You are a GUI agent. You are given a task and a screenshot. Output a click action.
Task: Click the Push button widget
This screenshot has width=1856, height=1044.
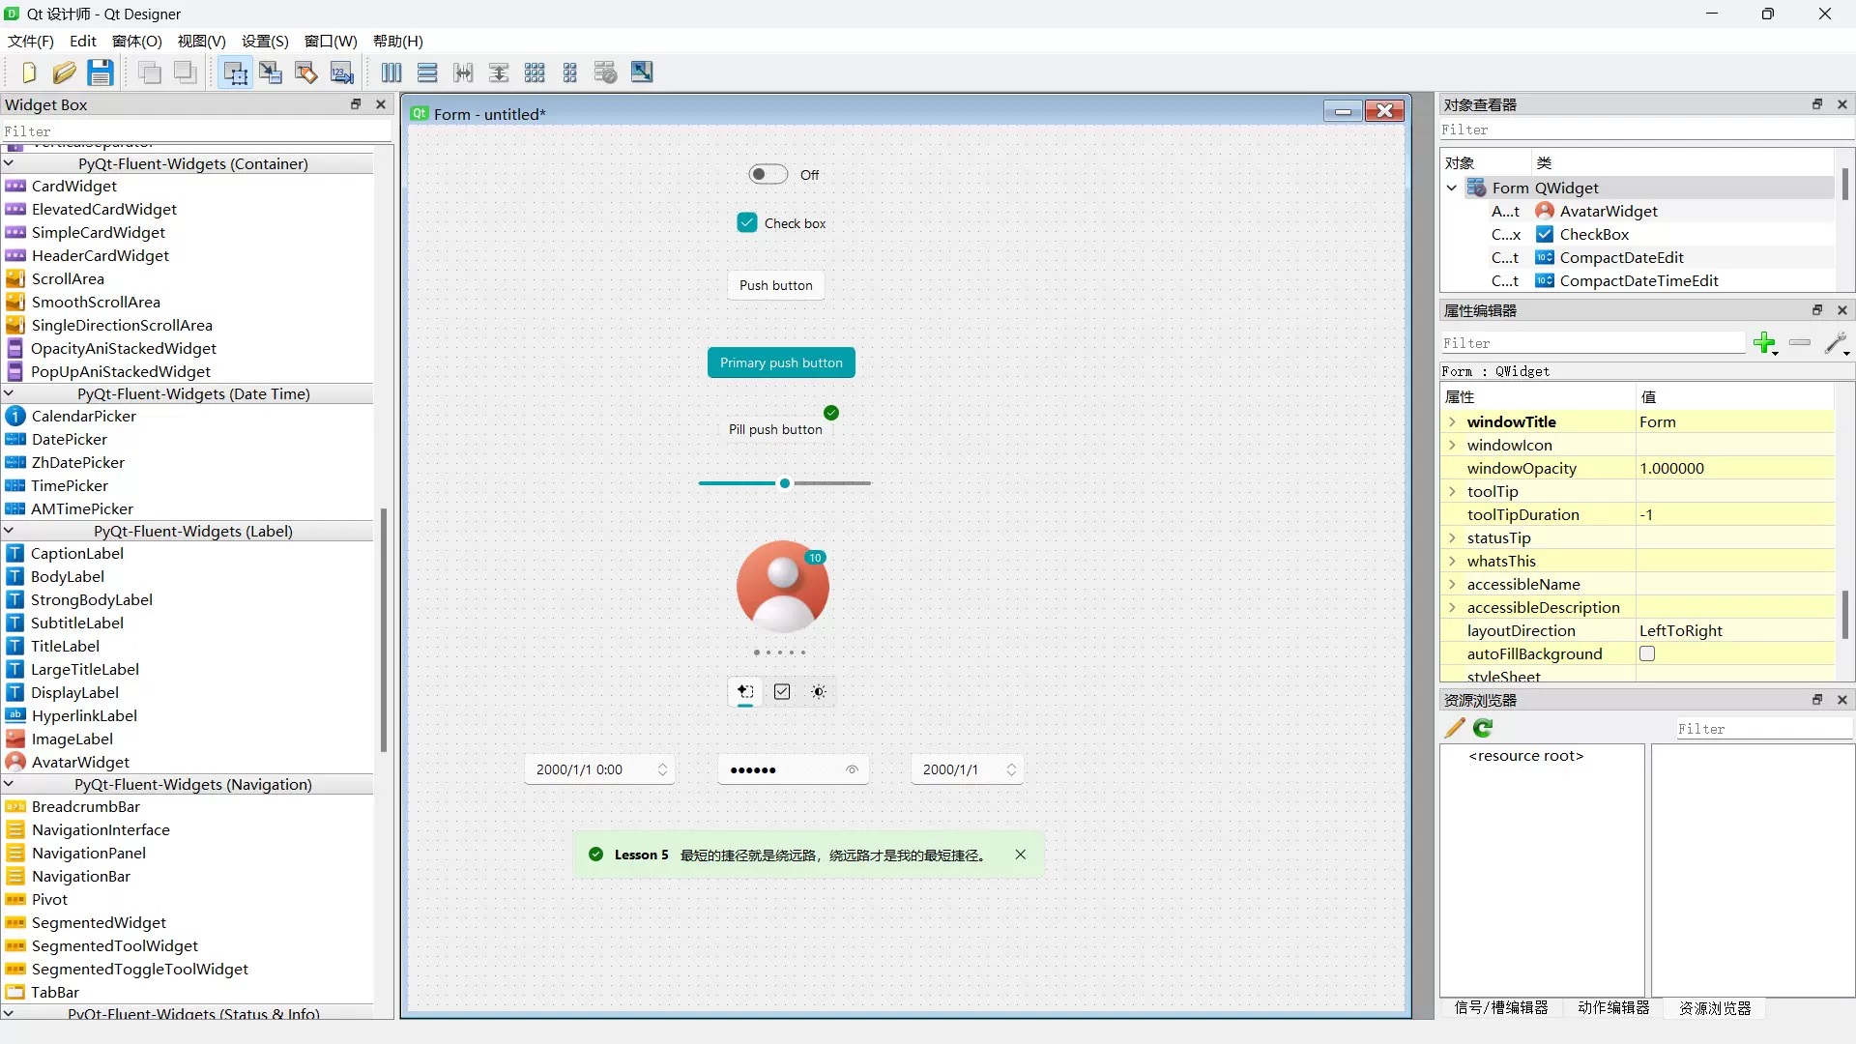click(x=775, y=284)
